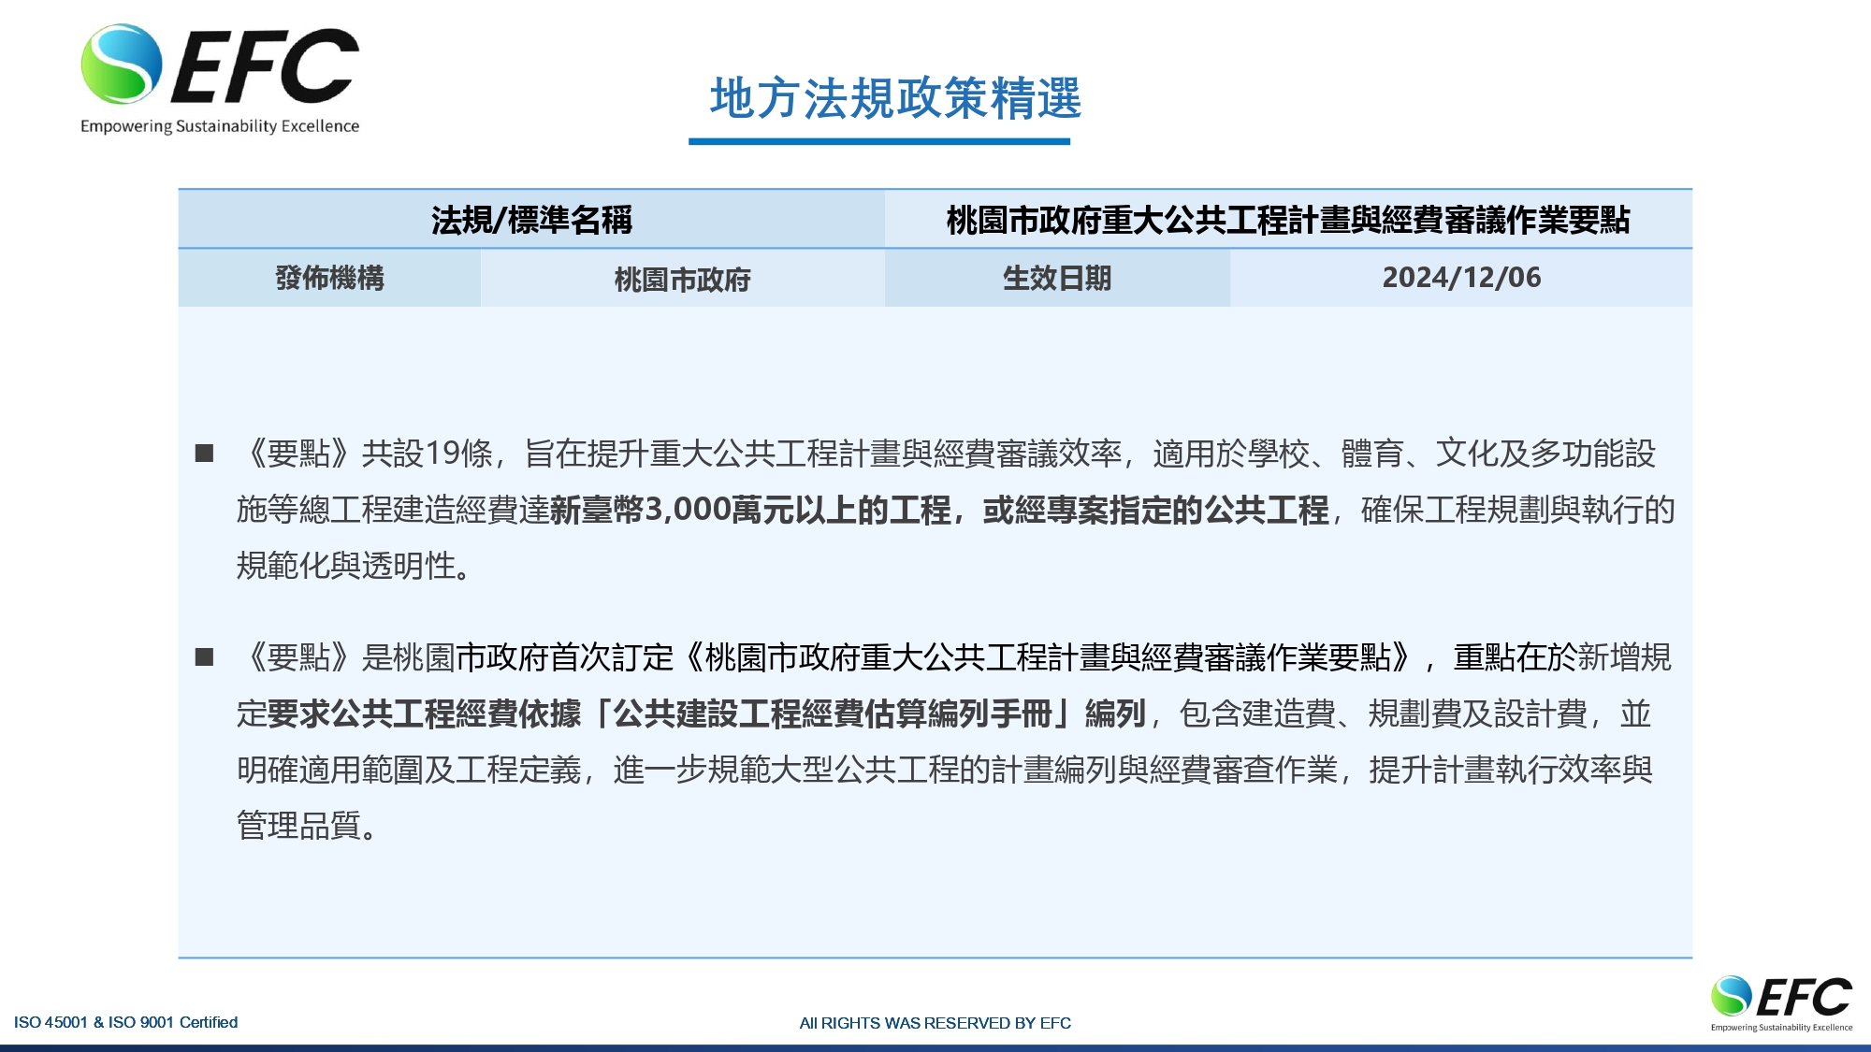
Task: Select bold text 公共建設工程經費估算編列手冊
Action: [833, 714]
